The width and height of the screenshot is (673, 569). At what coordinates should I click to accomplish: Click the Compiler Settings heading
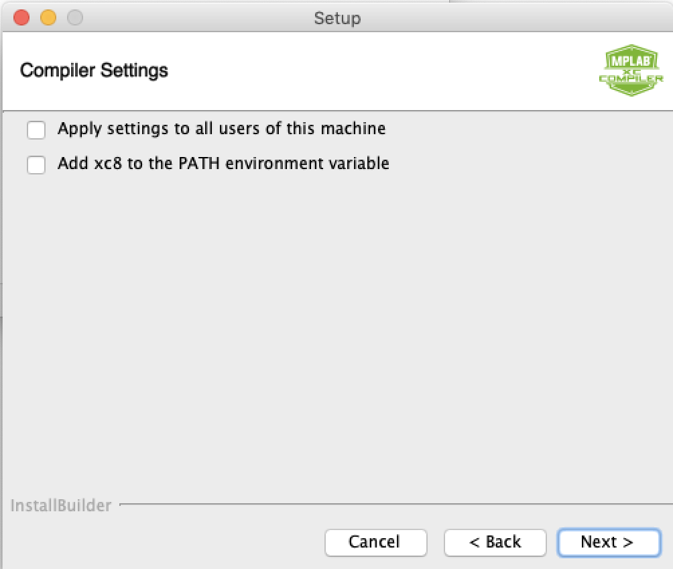94,70
